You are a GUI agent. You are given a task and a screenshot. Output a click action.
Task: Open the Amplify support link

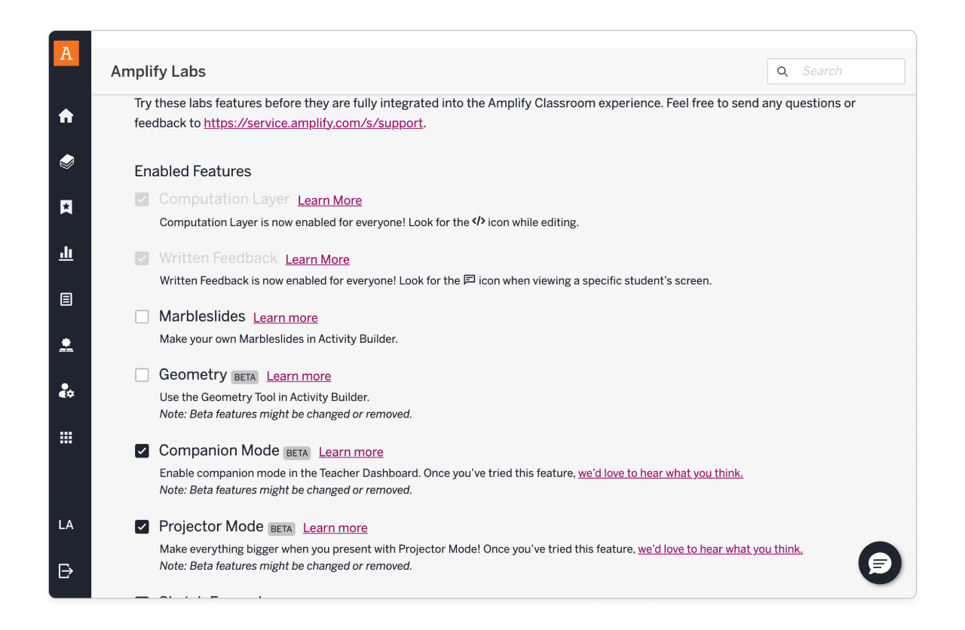313,122
